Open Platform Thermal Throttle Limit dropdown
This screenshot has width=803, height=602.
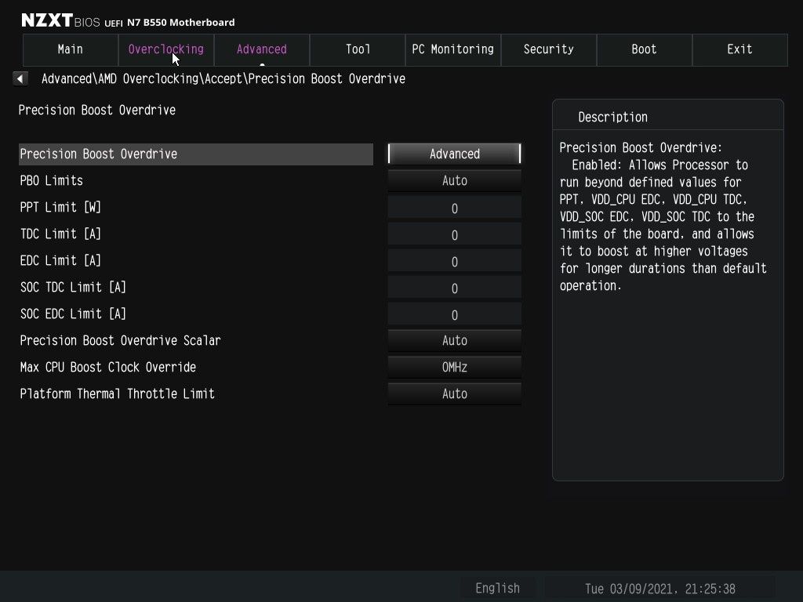coord(455,393)
